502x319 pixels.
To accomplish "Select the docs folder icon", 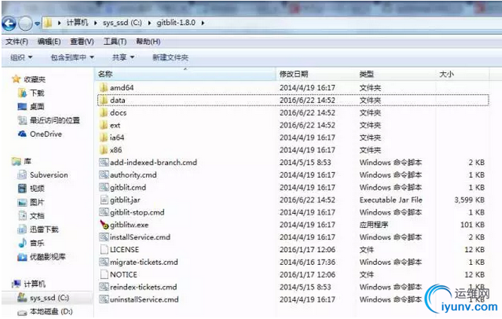I will pyautogui.click(x=103, y=113).
